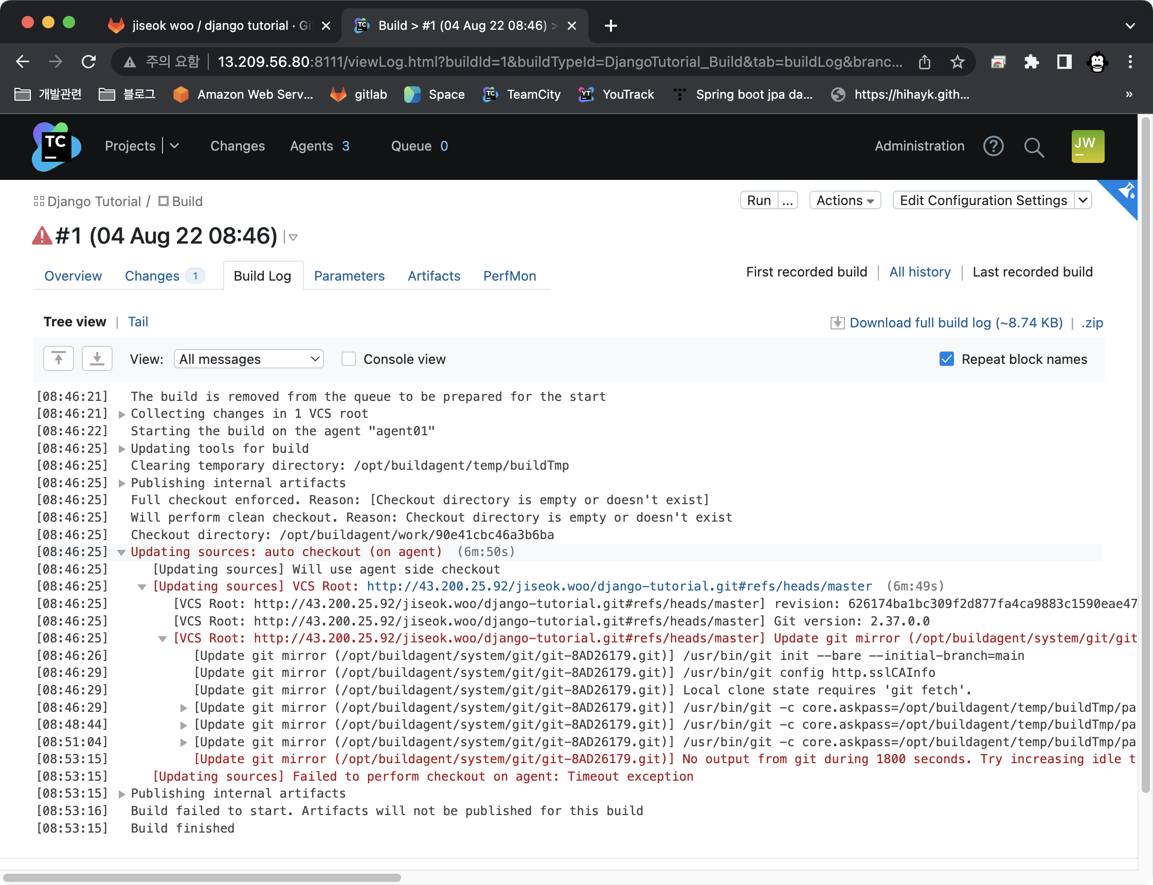The image size is (1153, 885).
Task: Open the Changes top navigation item
Action: click(237, 146)
